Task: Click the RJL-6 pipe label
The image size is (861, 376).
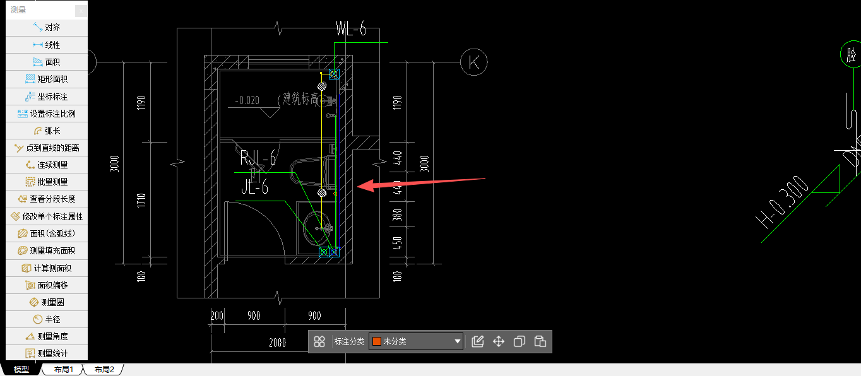Action: (258, 158)
